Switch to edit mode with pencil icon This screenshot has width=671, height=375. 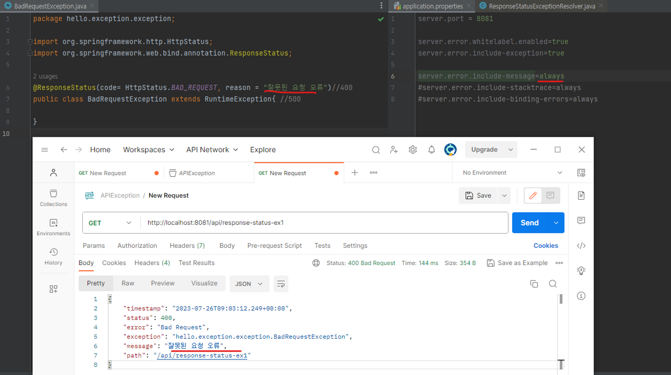pyautogui.click(x=533, y=195)
